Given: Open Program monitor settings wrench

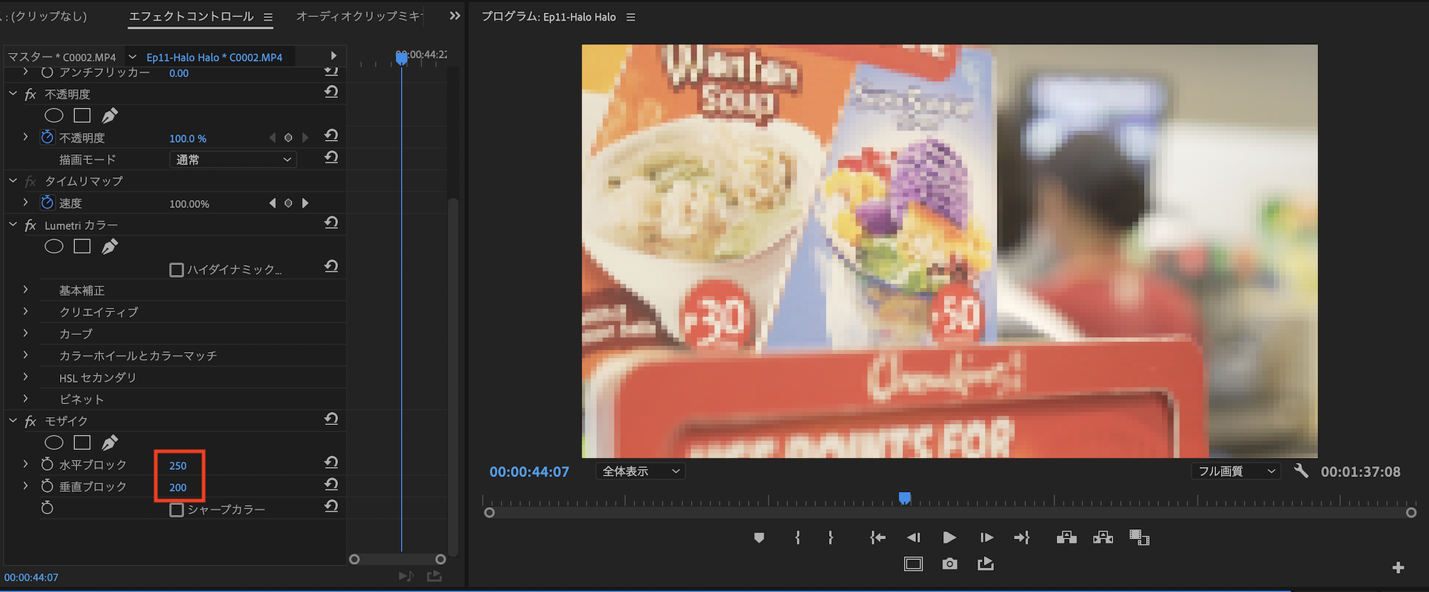Looking at the screenshot, I should point(1301,471).
